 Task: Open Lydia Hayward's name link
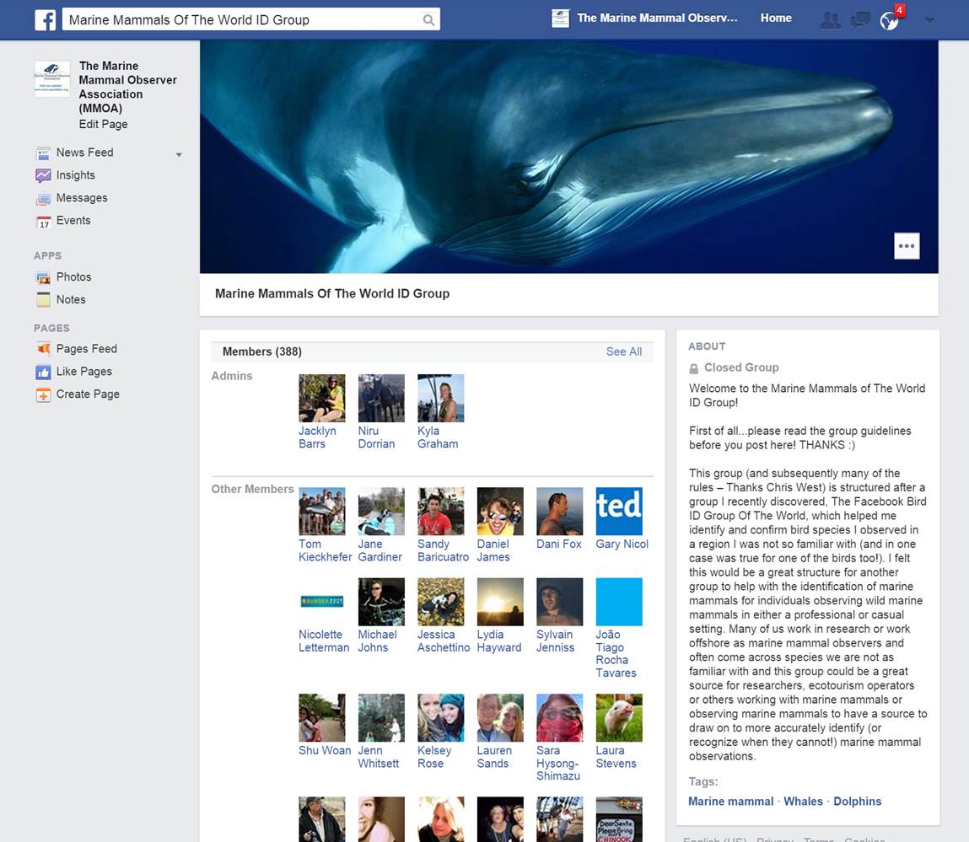(499, 641)
